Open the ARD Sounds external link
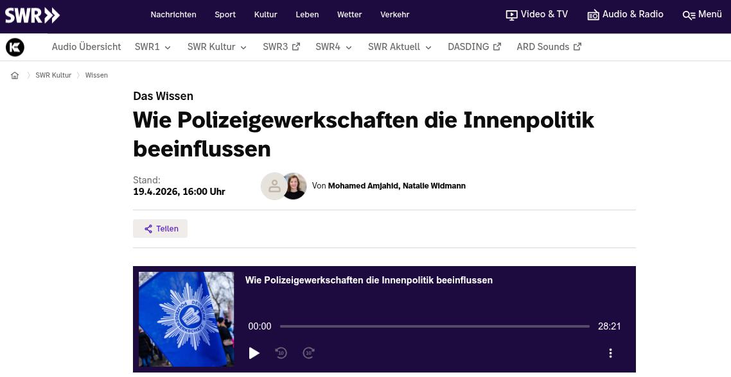The height and width of the screenshot is (377, 731). pos(549,47)
